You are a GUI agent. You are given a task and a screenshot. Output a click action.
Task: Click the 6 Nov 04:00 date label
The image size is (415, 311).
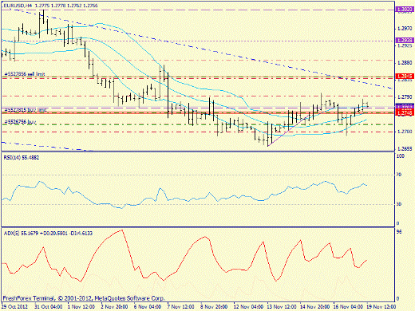(x=148, y=306)
